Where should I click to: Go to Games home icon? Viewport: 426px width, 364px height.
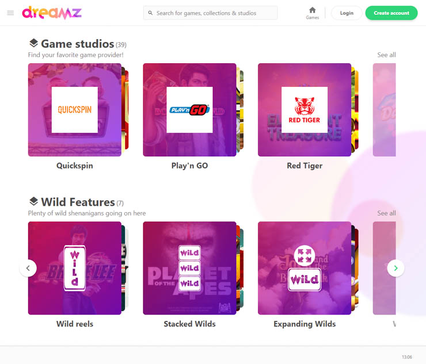click(313, 13)
